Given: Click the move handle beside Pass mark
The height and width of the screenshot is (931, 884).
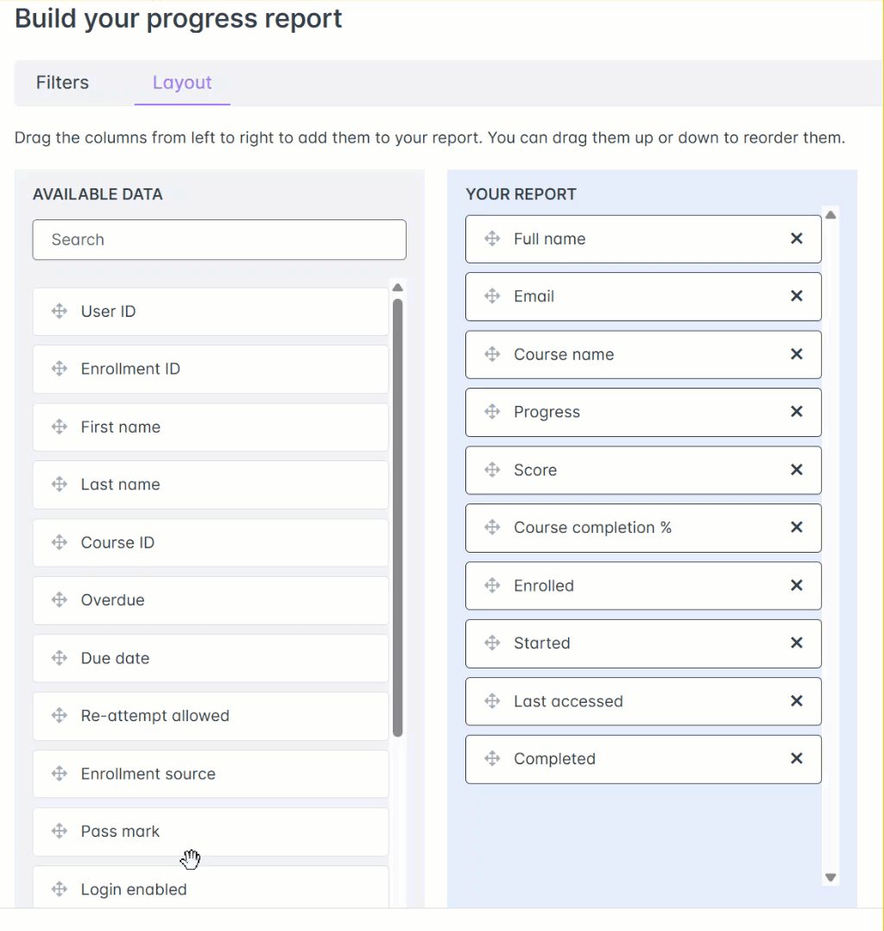Looking at the screenshot, I should (x=60, y=832).
